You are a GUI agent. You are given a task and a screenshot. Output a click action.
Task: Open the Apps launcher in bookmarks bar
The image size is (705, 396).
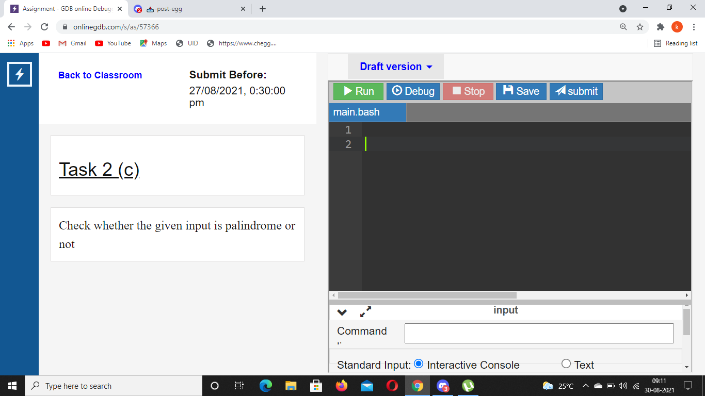(x=11, y=43)
